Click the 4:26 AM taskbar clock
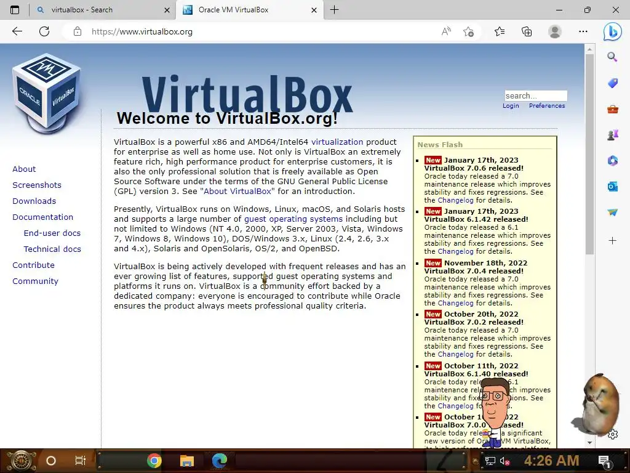 552,461
